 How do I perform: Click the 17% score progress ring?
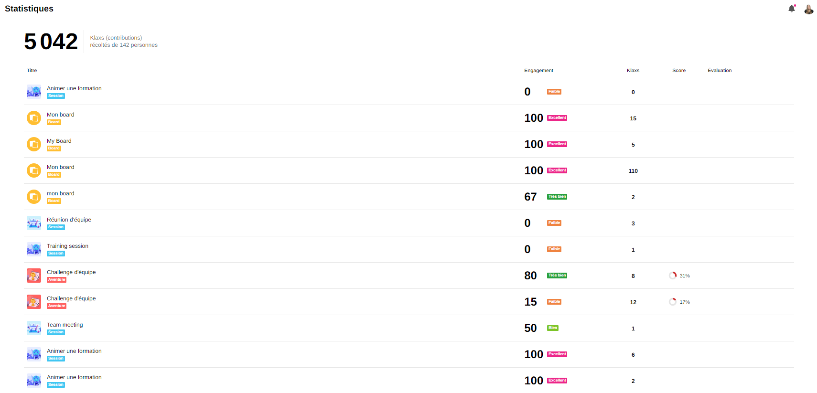(x=673, y=302)
